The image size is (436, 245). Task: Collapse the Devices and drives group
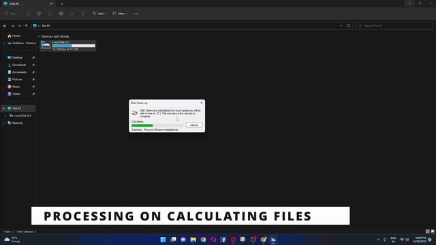tap(39, 36)
